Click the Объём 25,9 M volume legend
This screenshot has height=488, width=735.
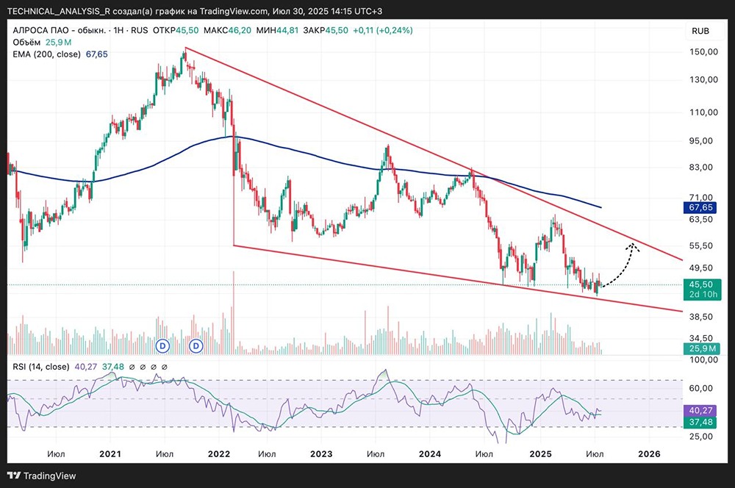42,42
